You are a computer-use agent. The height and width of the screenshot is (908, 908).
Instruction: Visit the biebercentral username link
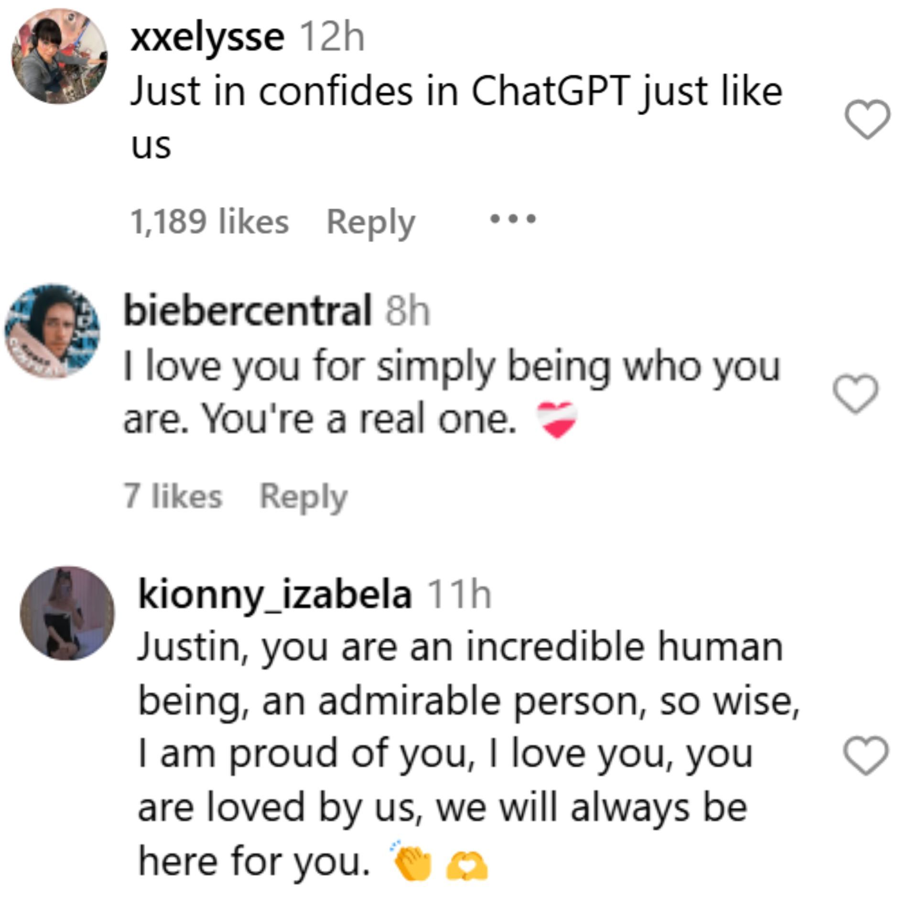247,311
